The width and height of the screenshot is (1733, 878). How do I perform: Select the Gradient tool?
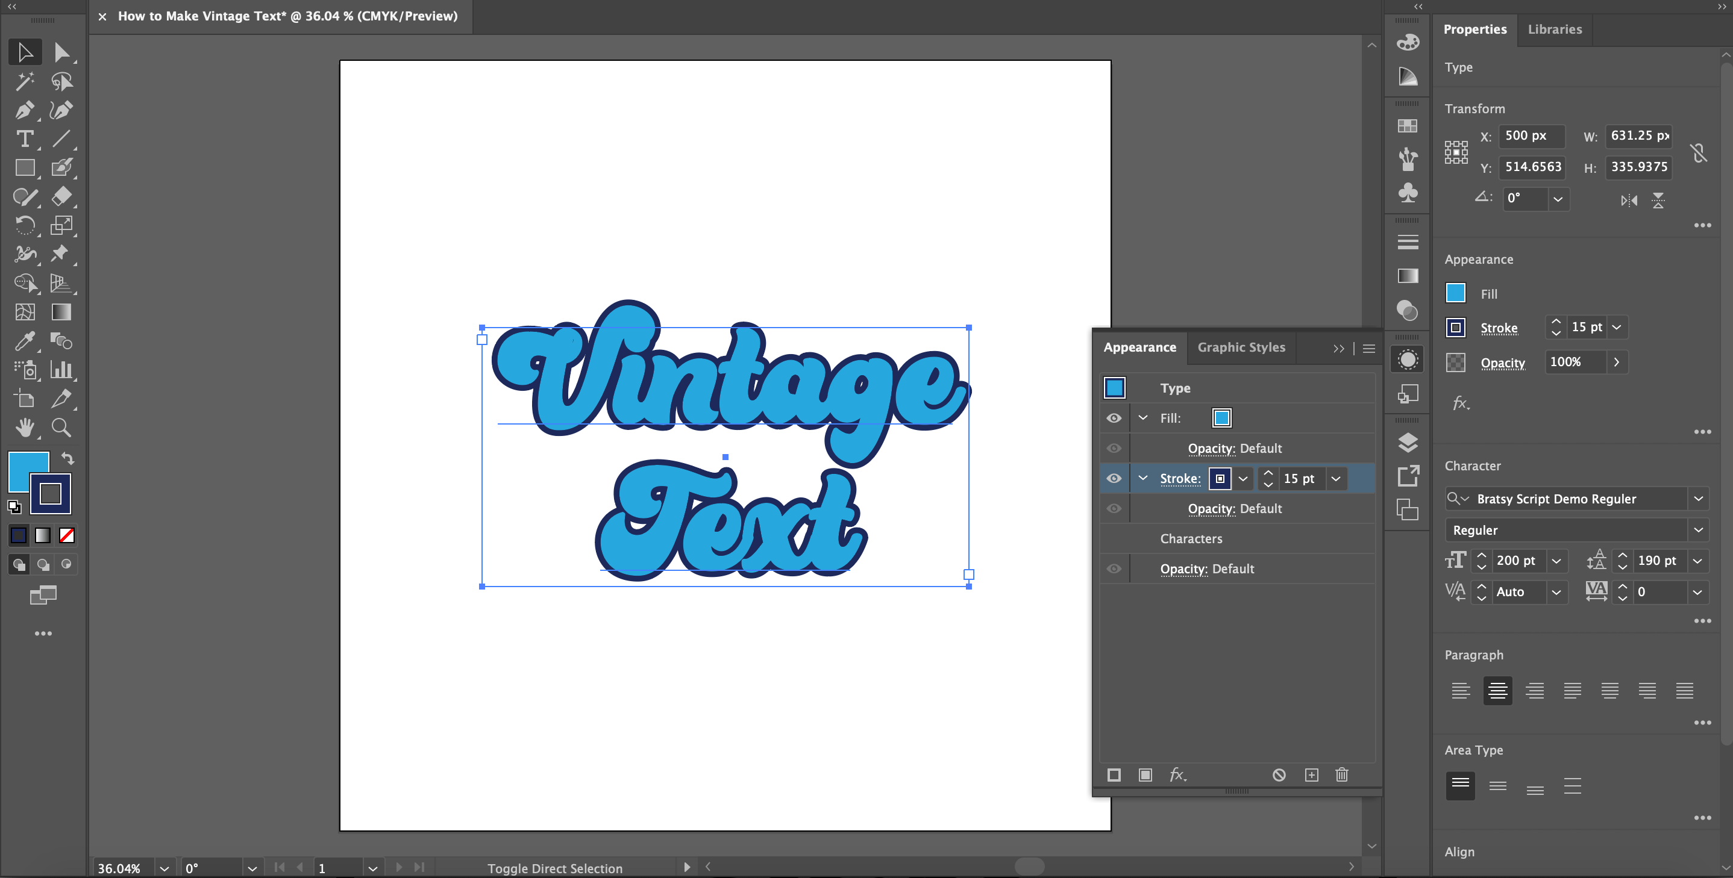tap(61, 312)
